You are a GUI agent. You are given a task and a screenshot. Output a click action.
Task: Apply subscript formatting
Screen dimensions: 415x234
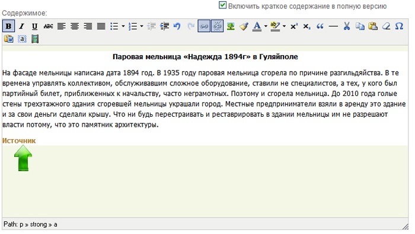[307, 26]
